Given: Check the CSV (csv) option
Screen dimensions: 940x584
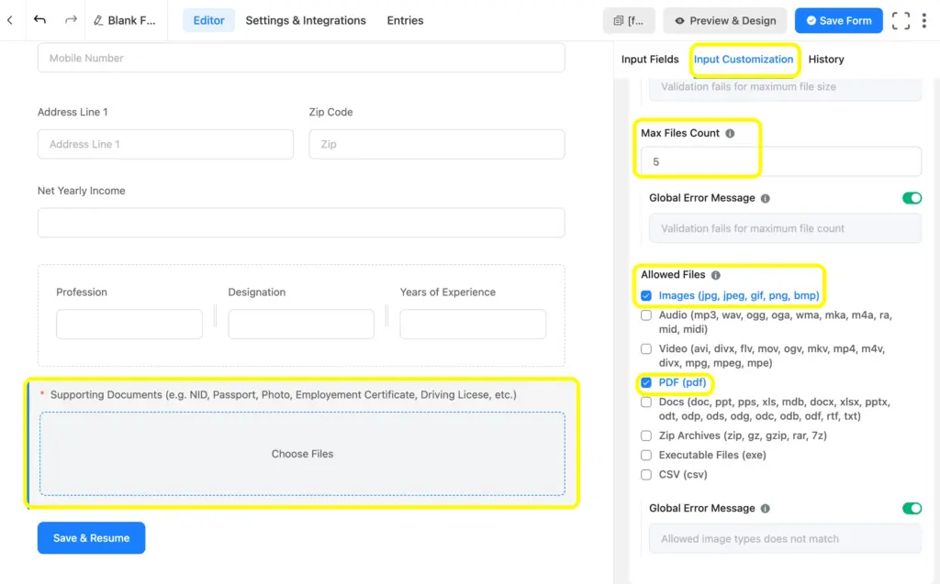Looking at the screenshot, I should [x=645, y=474].
